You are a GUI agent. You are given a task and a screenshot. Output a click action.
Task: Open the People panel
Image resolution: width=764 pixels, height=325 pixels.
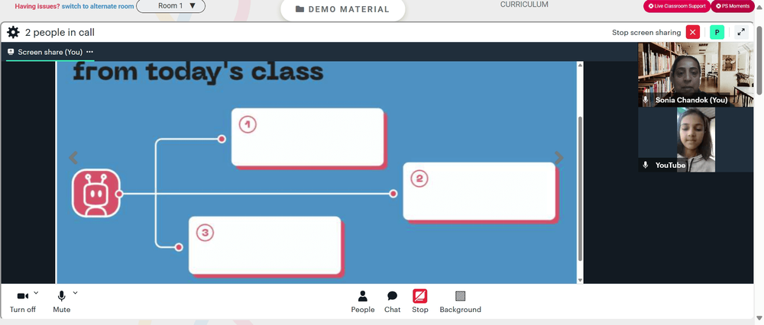[362, 301]
